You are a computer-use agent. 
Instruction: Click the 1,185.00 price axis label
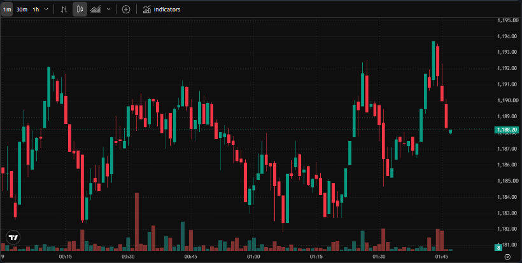(x=507, y=181)
